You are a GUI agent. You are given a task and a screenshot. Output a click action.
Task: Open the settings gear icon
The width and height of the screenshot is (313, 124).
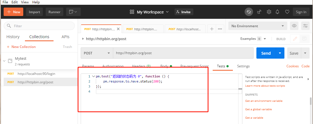(x=269, y=12)
